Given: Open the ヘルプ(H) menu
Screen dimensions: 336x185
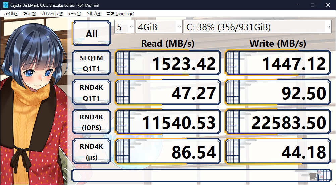Looking at the screenshot, I should click(94, 14).
